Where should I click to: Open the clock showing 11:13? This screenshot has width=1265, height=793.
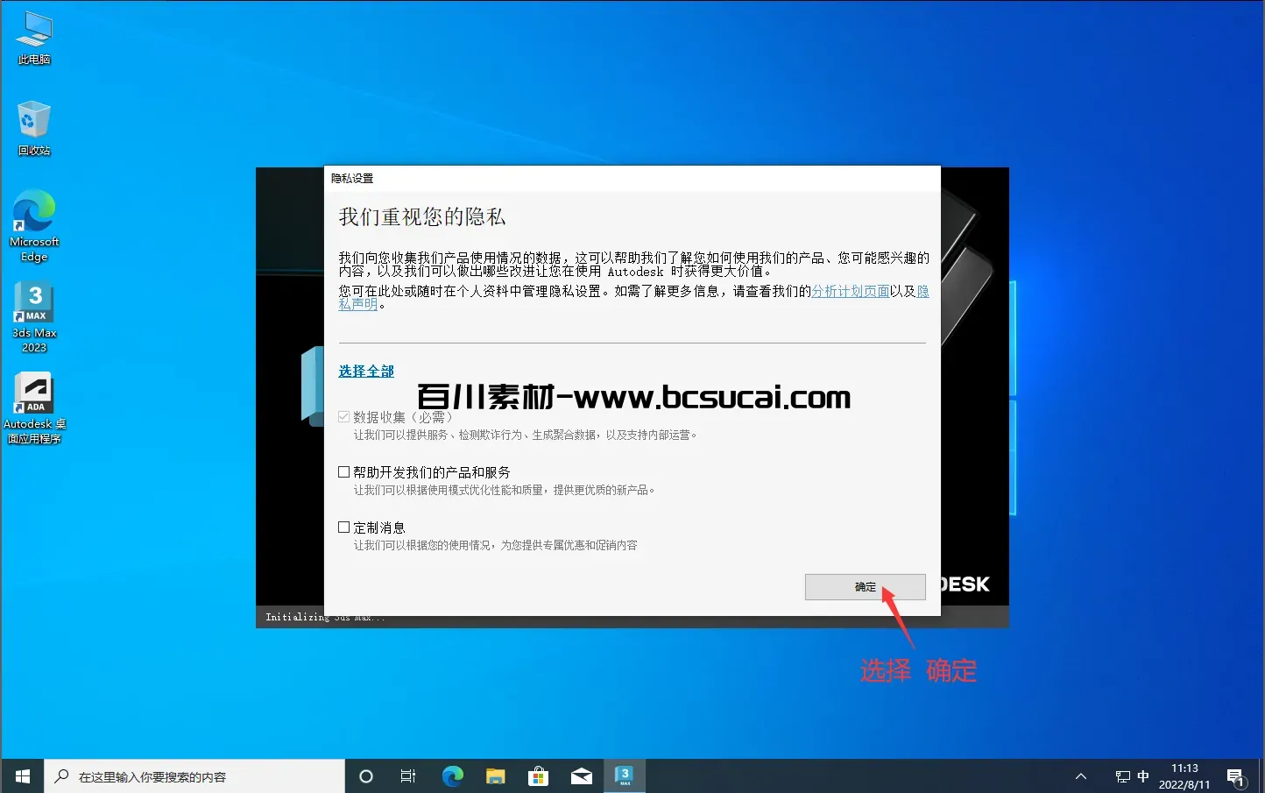pyautogui.click(x=1184, y=776)
